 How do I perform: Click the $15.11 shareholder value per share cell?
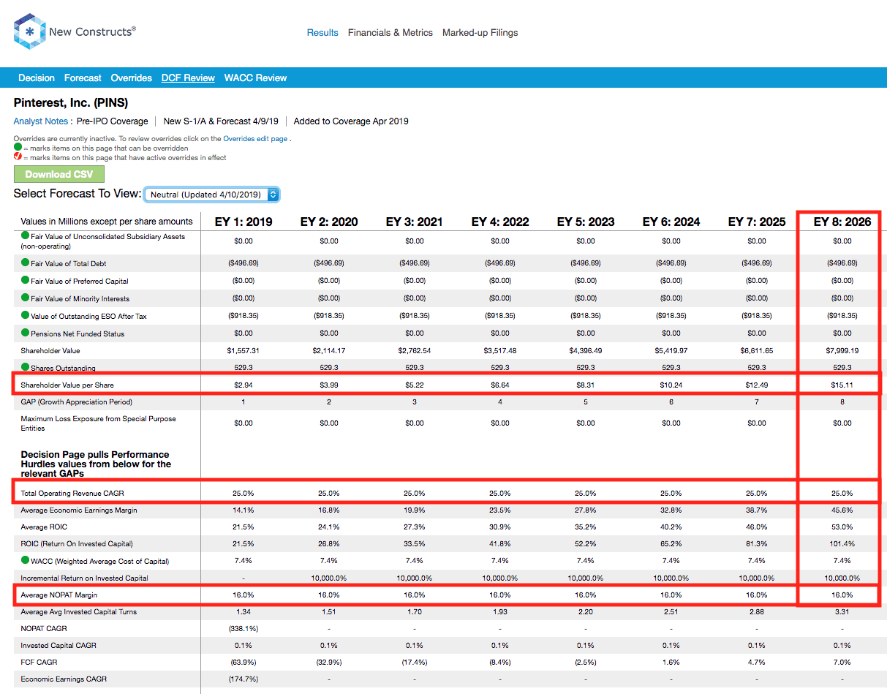click(842, 385)
